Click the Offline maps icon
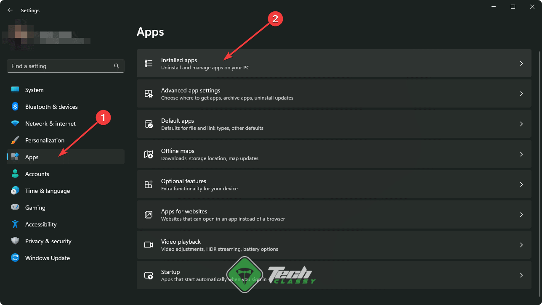The width and height of the screenshot is (542, 305). pos(148,154)
